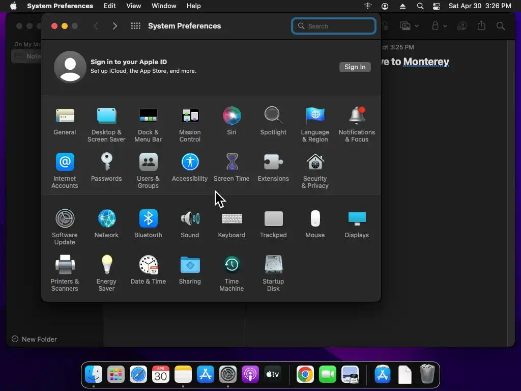Click search icon in Notes toolbar
521x391 pixels.
pyautogui.click(x=501, y=26)
